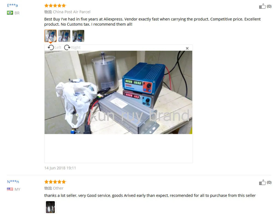Image resolution: width=273 pixels, height=216 pixels.
Task: Close the enlarged photo viewer
Action: [187, 48]
